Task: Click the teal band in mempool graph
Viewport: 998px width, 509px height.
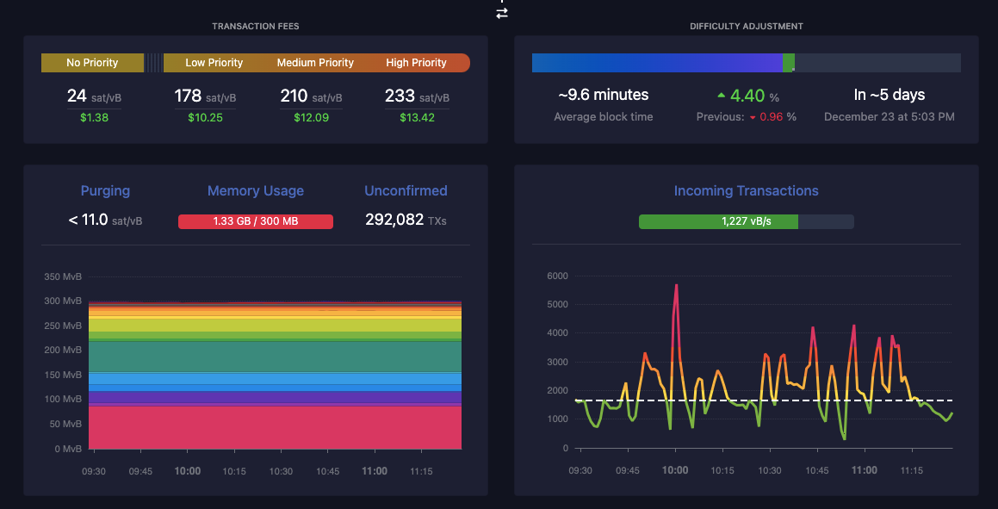Action: click(275, 356)
